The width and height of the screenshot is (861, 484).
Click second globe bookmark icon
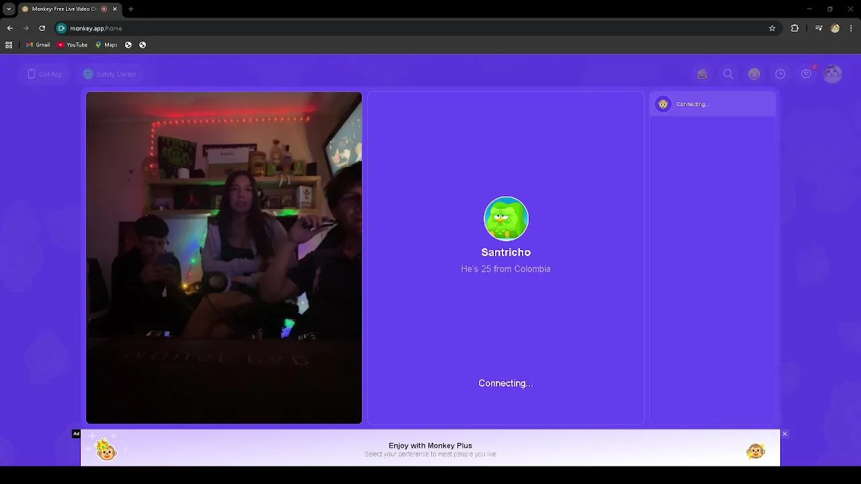143,45
